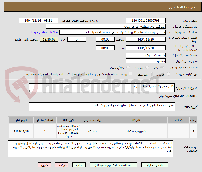This screenshot has height=172, width=202.
Task: Click the جزئیات اطلاعات نیاز page title
Action: [x=182, y=7]
